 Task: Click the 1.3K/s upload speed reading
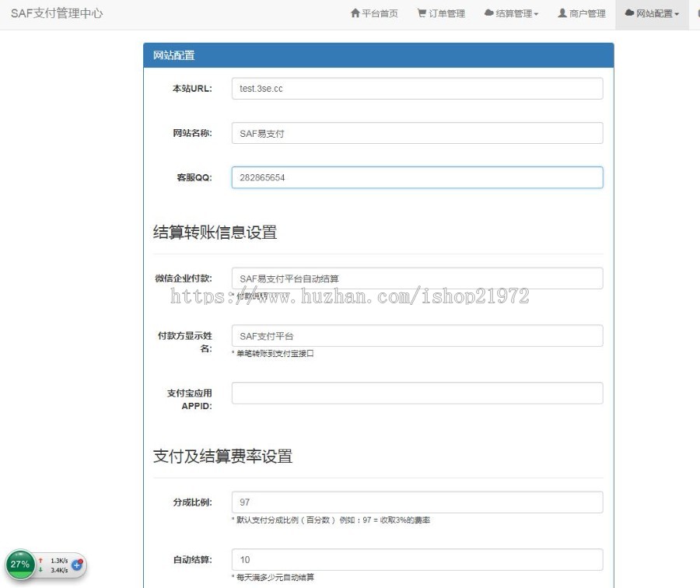[x=59, y=561]
